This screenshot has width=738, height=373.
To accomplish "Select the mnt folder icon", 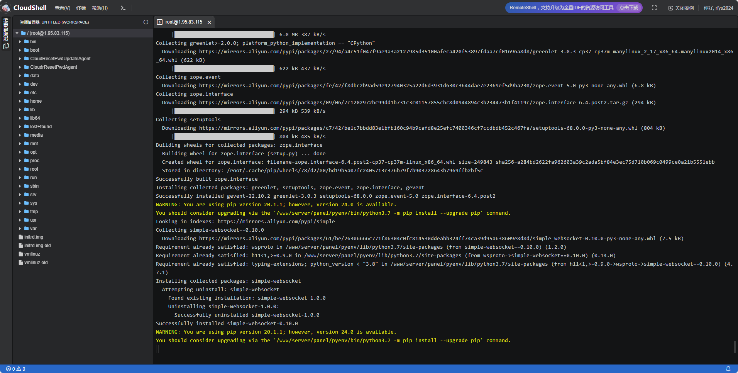I will point(27,144).
